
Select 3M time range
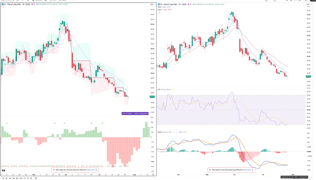click(x=13, y=178)
